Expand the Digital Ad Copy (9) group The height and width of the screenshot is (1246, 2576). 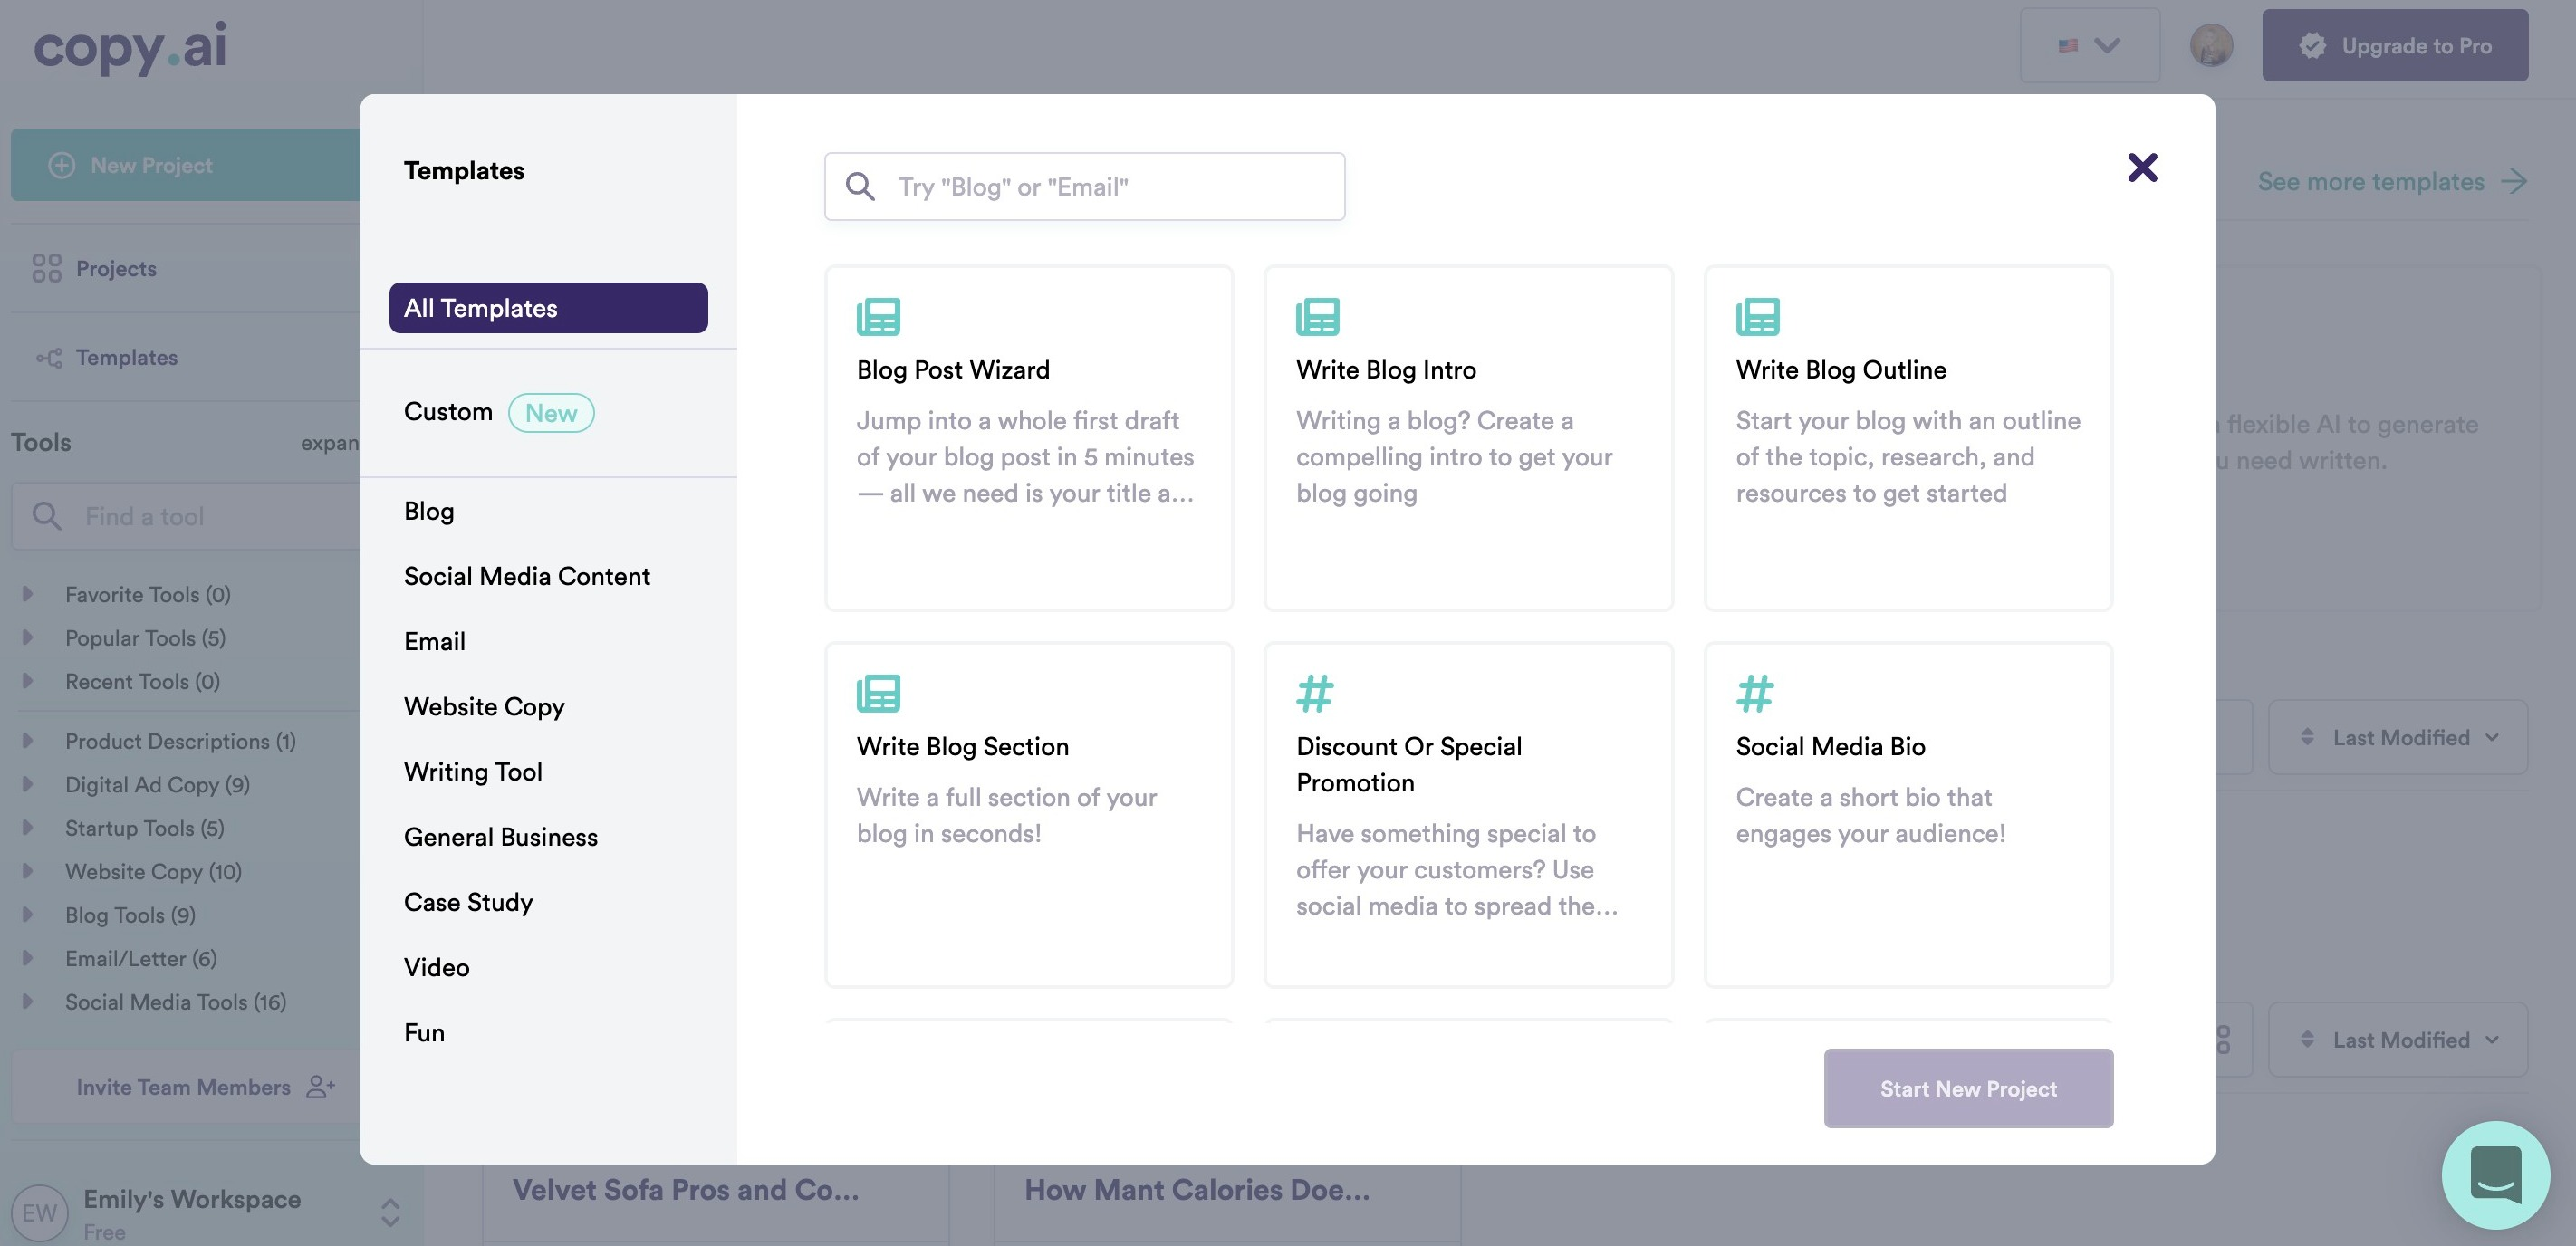28,784
